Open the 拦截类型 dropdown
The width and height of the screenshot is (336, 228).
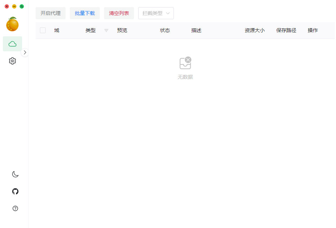point(156,13)
